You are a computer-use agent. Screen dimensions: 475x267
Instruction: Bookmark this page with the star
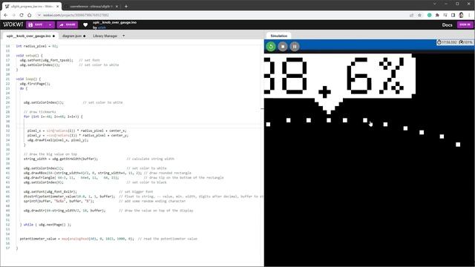[x=419, y=15]
